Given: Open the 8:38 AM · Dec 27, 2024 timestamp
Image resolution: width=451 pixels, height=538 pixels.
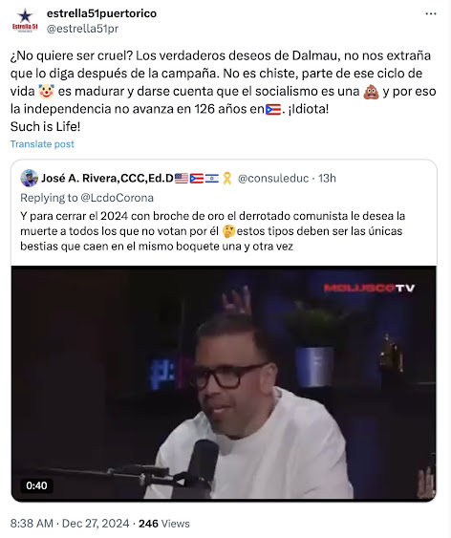Looking at the screenshot, I should pyautogui.click(x=70, y=524).
